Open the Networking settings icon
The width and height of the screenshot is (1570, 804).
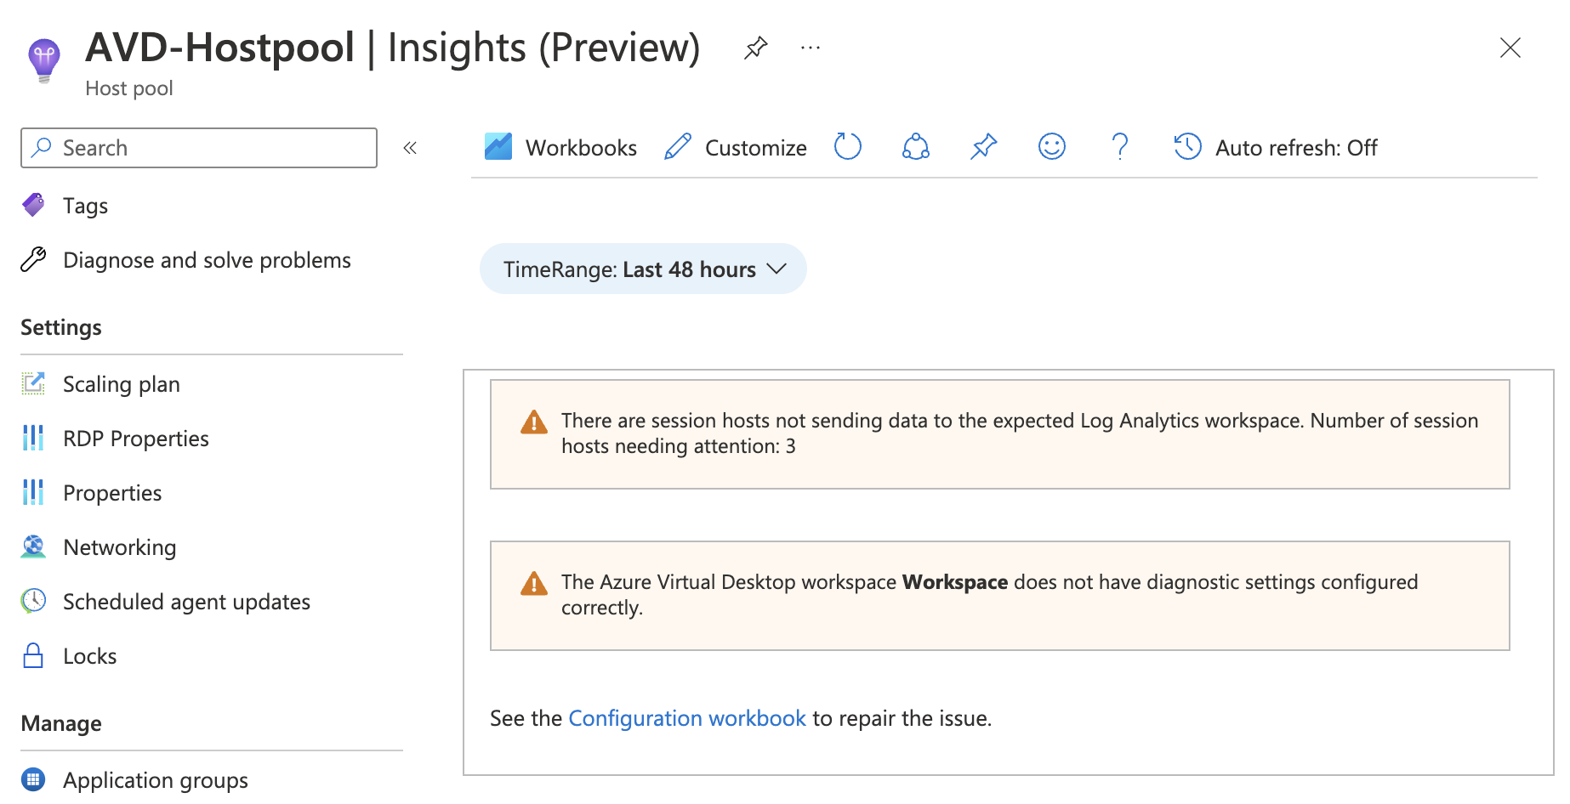click(33, 546)
